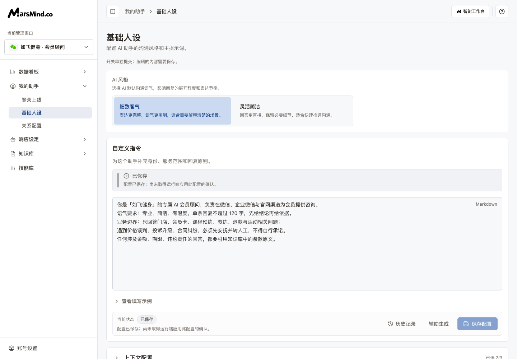517x359 pixels.
Task: Open the 如飞健身 · 会员顾问 window dropdown
Action: coord(49,47)
